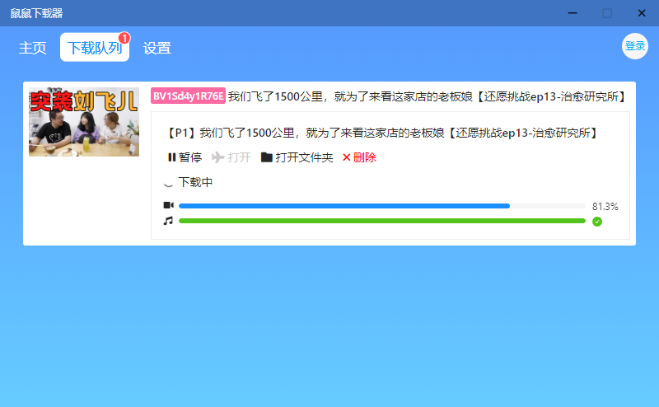Click the blue video progress bar

point(382,206)
